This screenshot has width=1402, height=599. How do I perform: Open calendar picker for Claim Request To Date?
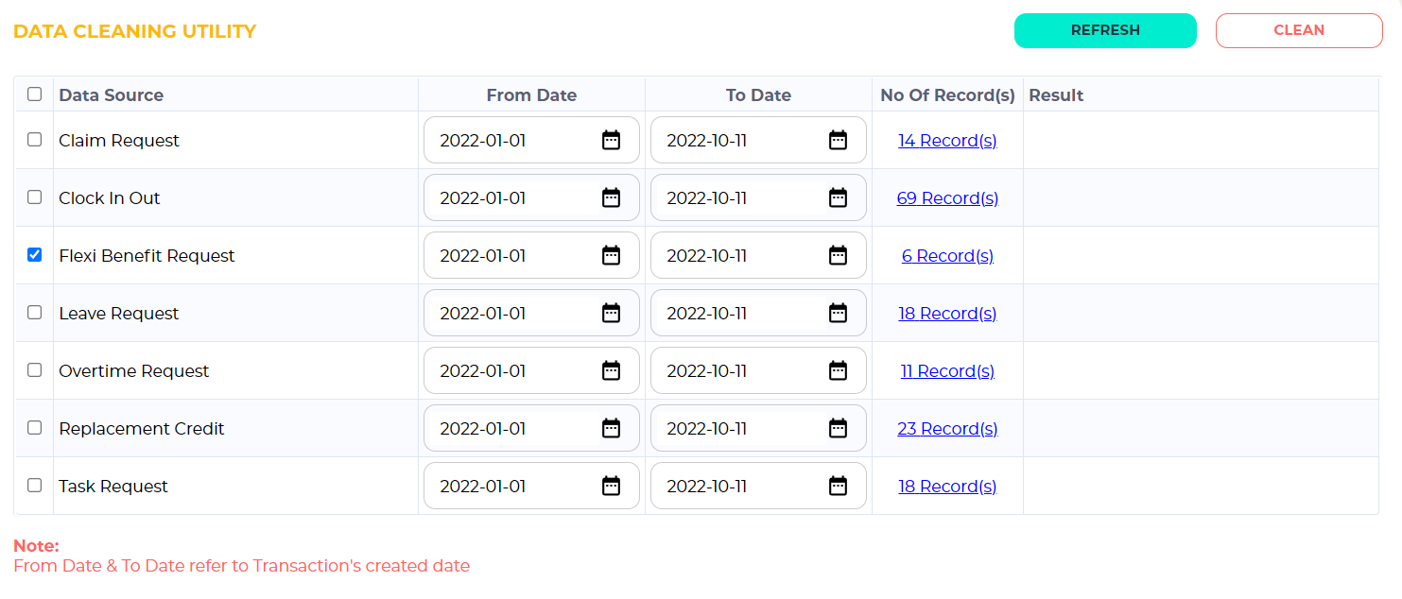pos(838,141)
